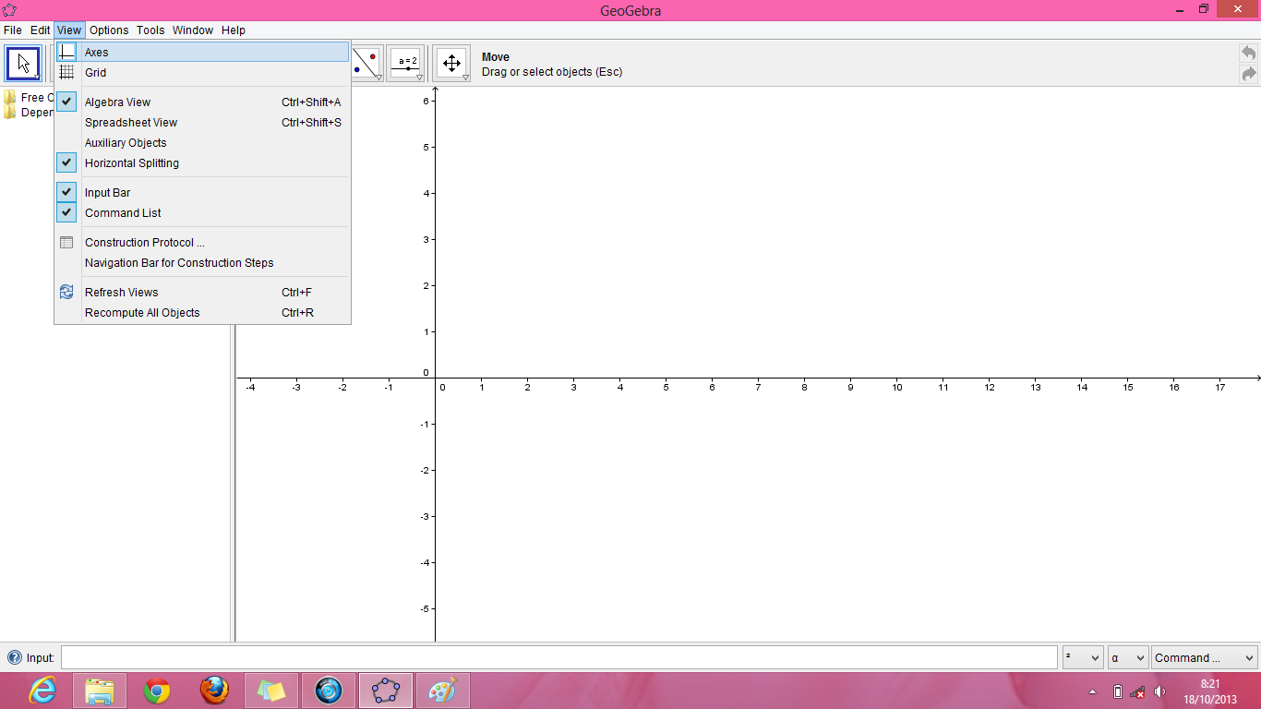
Task: Open the Options menu
Action: 109,30
